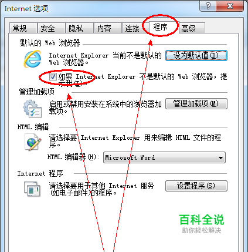Open the 高级 tab
Screen dimensions: 248x252
tap(192, 28)
